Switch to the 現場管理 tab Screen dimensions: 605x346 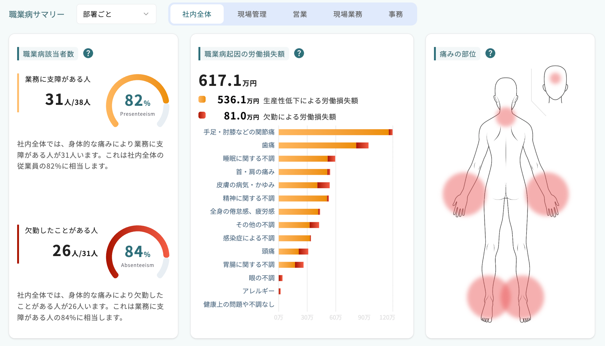tap(252, 14)
